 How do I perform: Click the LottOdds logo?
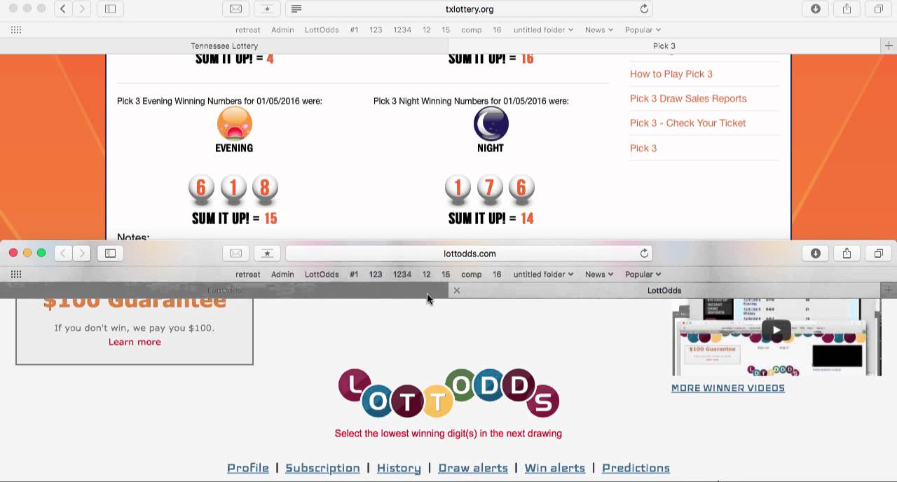tap(448, 392)
